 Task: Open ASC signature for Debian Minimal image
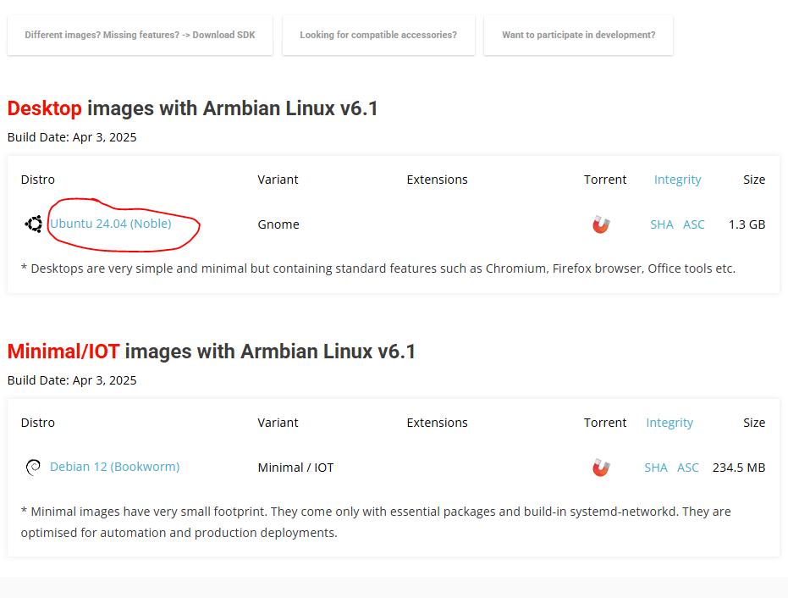click(x=688, y=468)
